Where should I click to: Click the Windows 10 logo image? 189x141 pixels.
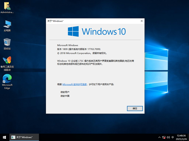tap(97, 32)
